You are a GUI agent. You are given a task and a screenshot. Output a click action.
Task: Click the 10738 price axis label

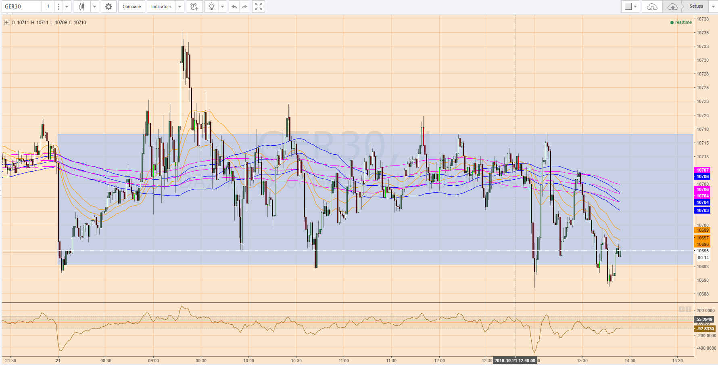point(703,19)
